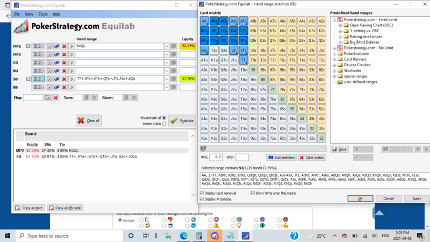Click Suit selection button
The height and width of the screenshot is (242, 430).
click(x=281, y=158)
